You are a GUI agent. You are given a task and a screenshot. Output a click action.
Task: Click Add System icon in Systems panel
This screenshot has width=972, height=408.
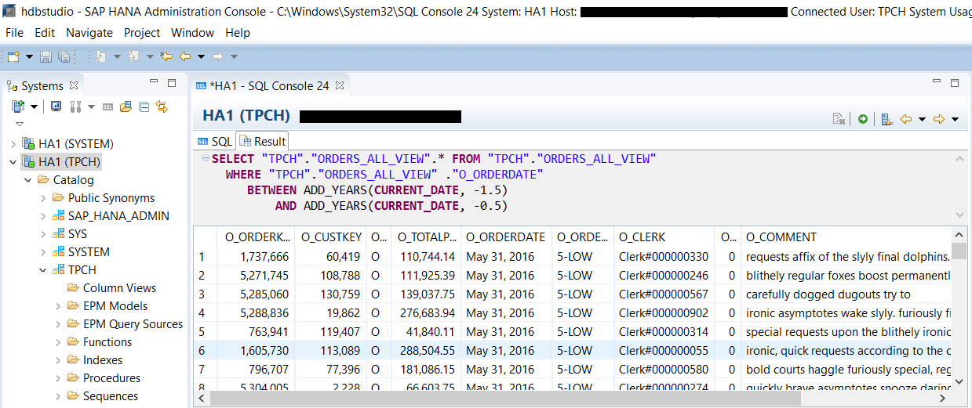[x=18, y=107]
